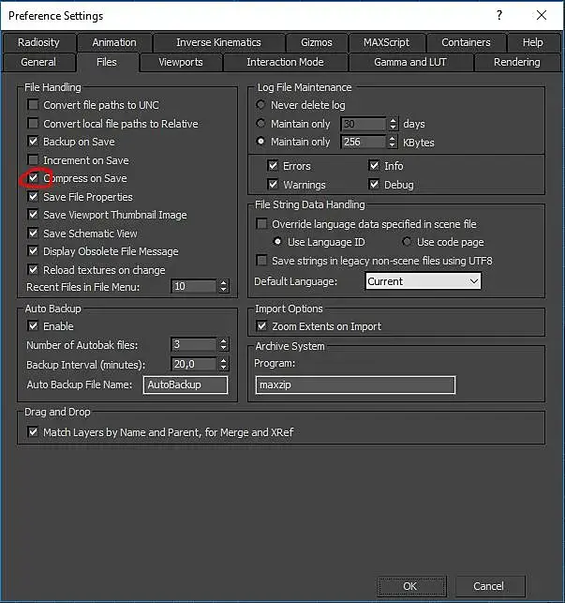Switch to the Radiosity tab
The height and width of the screenshot is (603, 565).
click(x=38, y=42)
